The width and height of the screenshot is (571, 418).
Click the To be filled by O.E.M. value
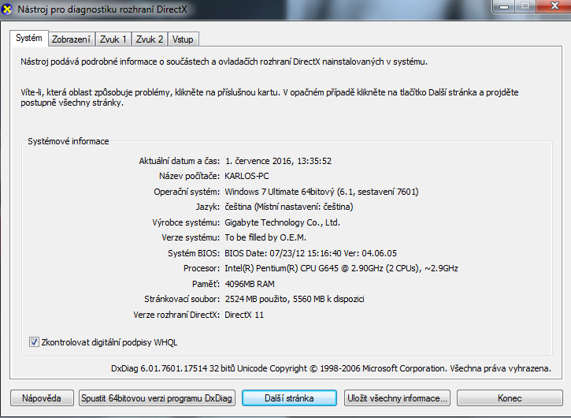click(x=265, y=237)
